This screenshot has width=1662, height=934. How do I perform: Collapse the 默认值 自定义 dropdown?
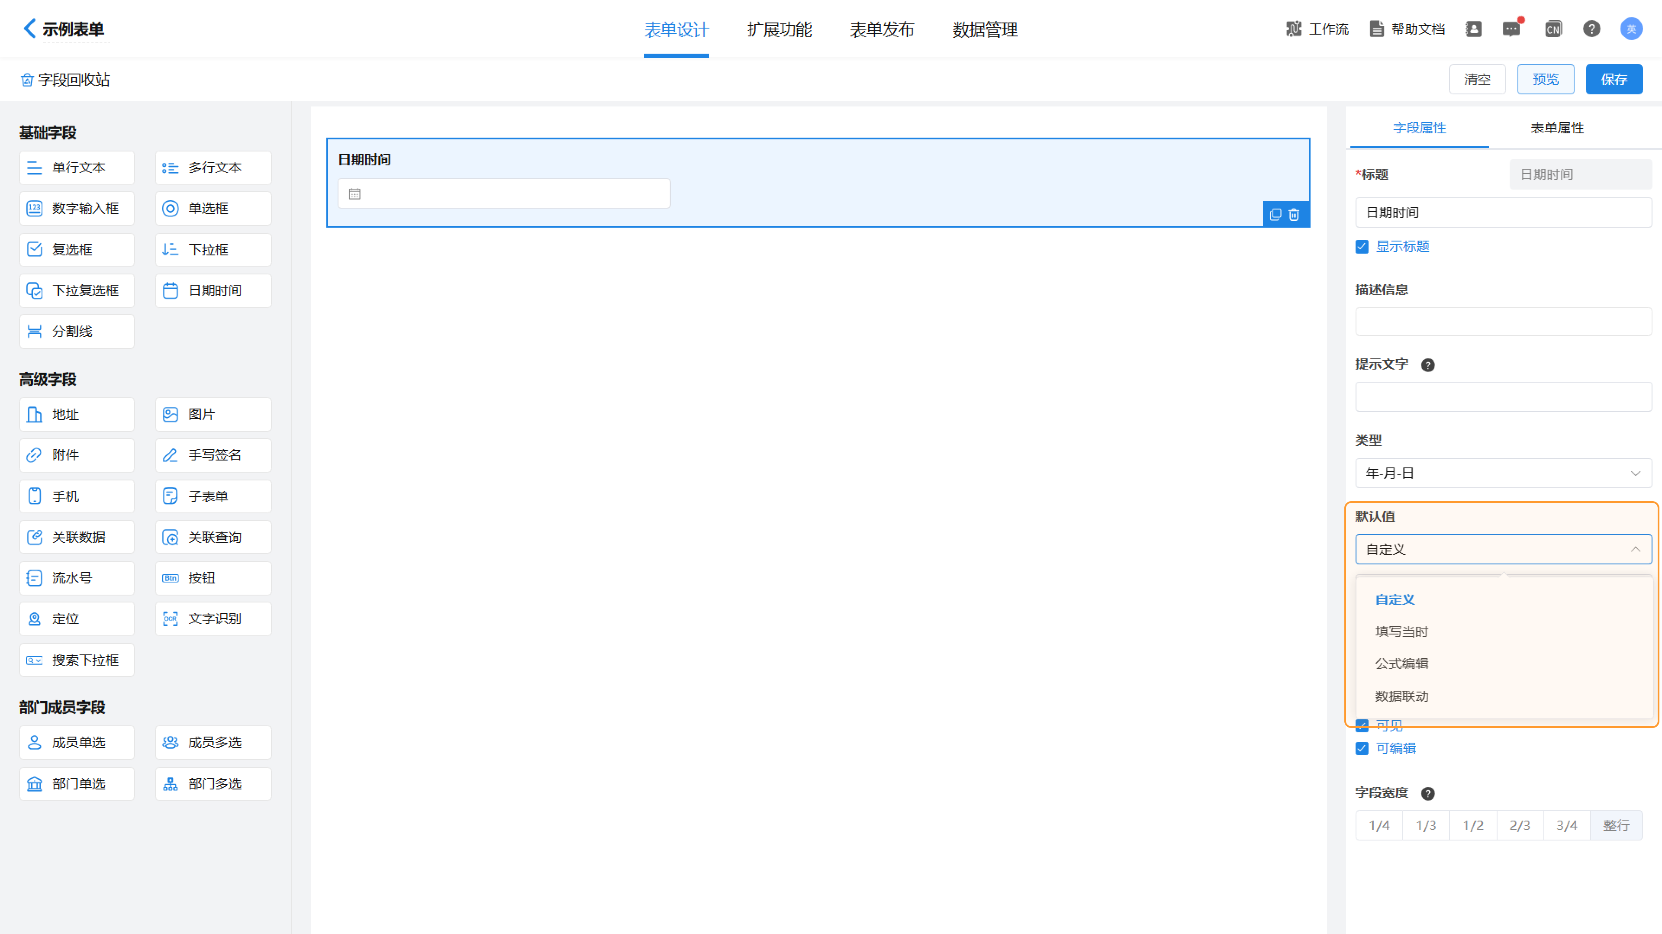(x=1503, y=549)
